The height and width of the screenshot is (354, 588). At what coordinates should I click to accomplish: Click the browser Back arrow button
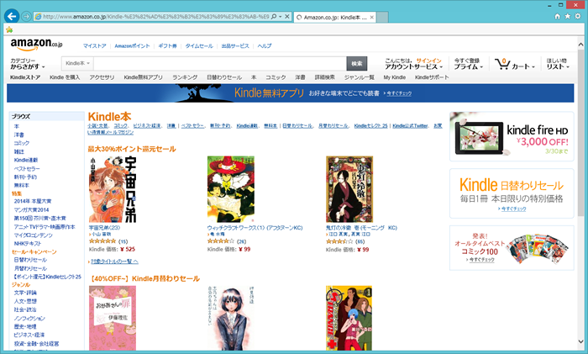12,16
